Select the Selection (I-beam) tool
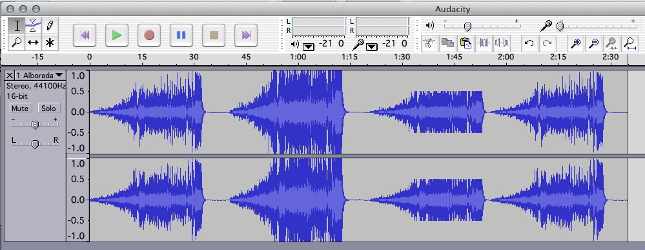The width and height of the screenshot is (645, 250). pos(17,26)
